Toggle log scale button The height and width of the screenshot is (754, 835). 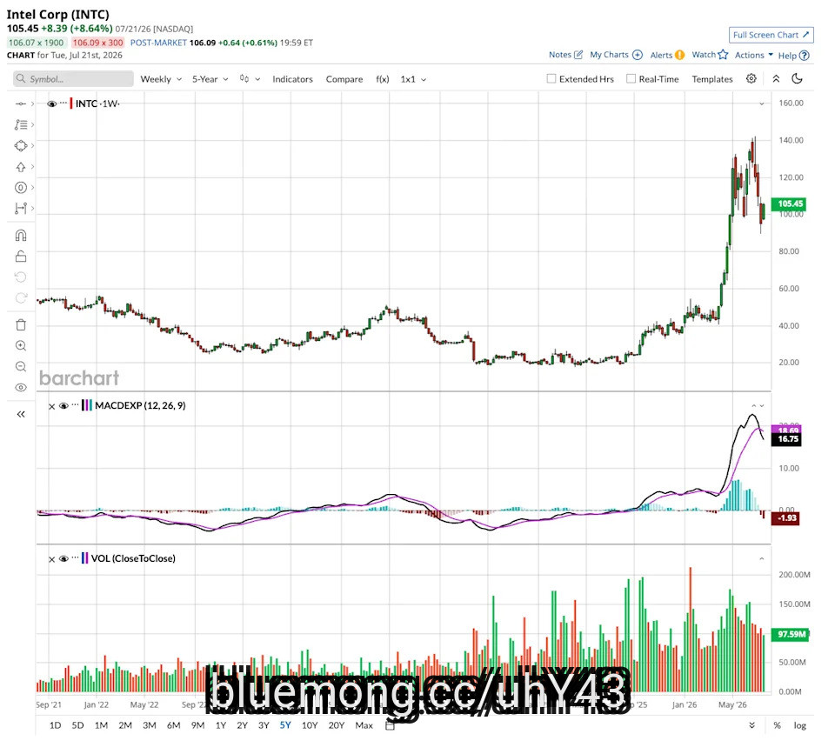point(799,725)
